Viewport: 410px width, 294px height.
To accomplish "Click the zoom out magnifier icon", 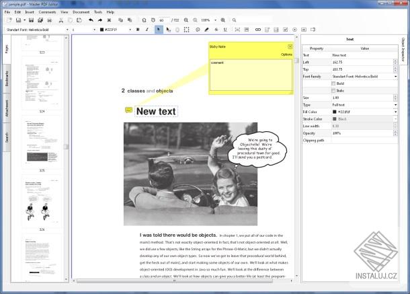I will pos(186,20).
